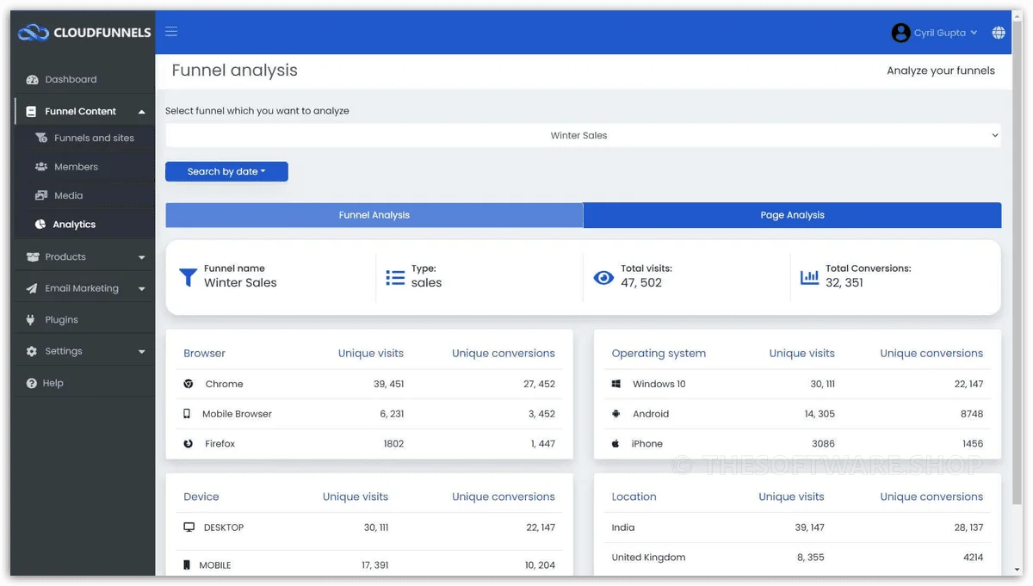Click Firefox unique visits value 1802
This screenshot has height=586, width=1033.
click(x=393, y=444)
